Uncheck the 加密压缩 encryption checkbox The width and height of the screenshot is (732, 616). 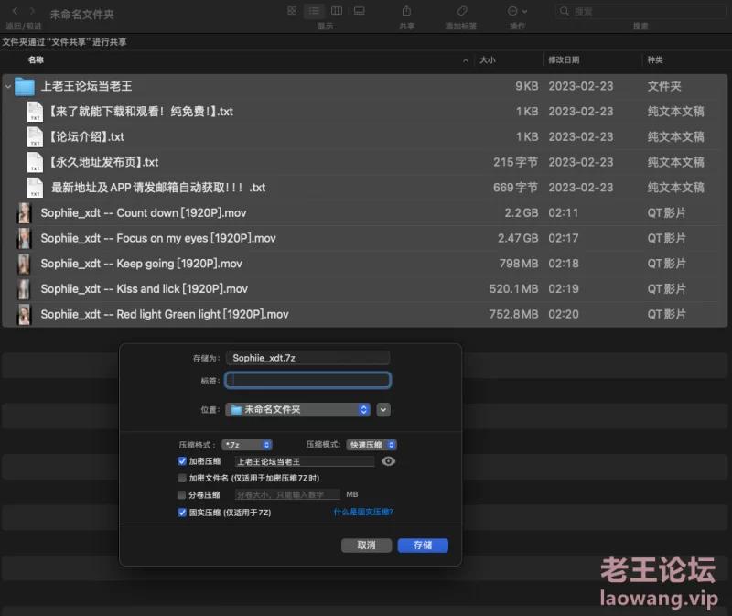[182, 461]
